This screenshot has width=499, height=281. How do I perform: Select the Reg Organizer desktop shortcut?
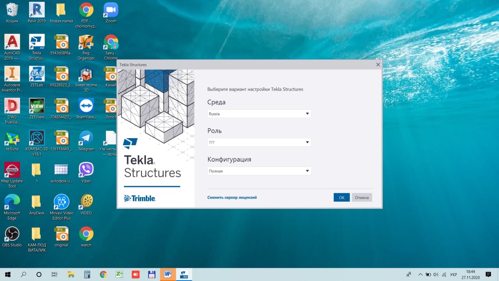[x=86, y=48]
